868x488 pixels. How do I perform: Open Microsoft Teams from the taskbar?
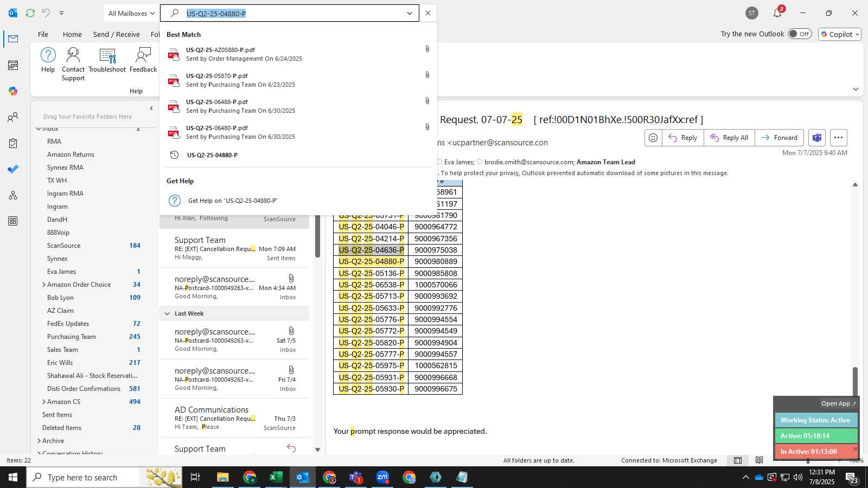click(356, 477)
